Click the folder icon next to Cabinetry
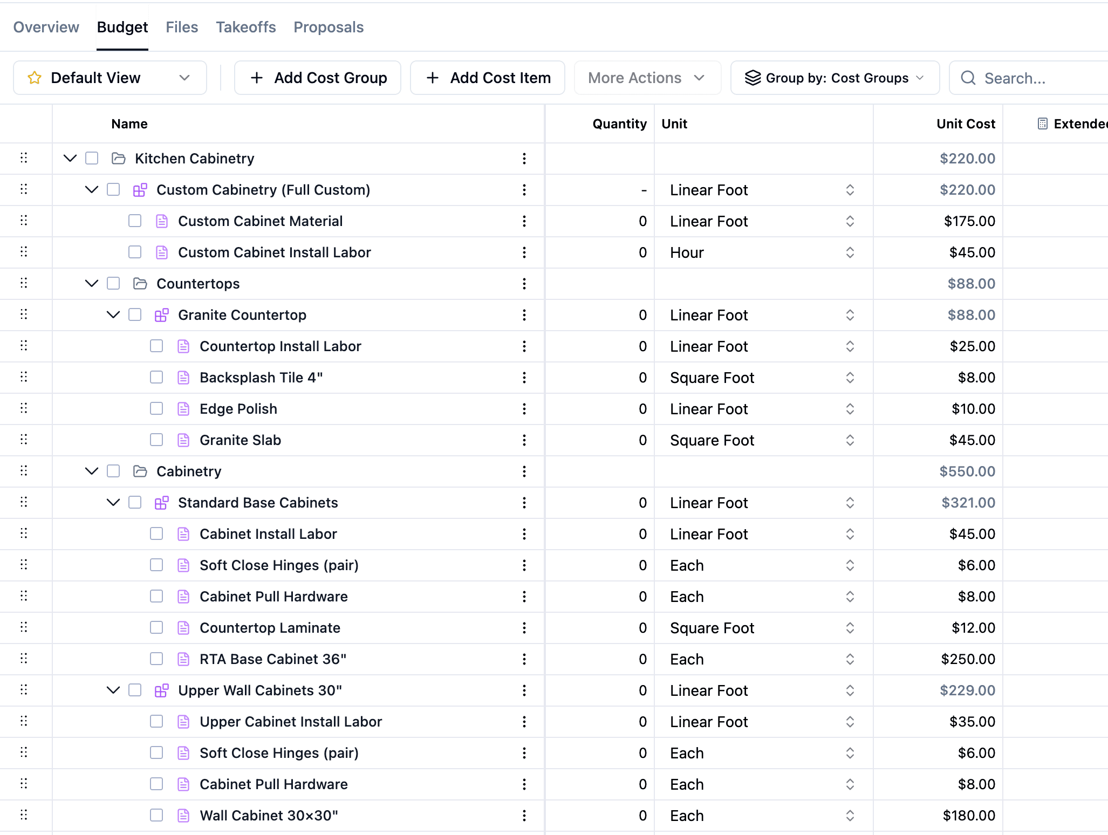Viewport: 1108px width, 835px height. click(x=140, y=471)
